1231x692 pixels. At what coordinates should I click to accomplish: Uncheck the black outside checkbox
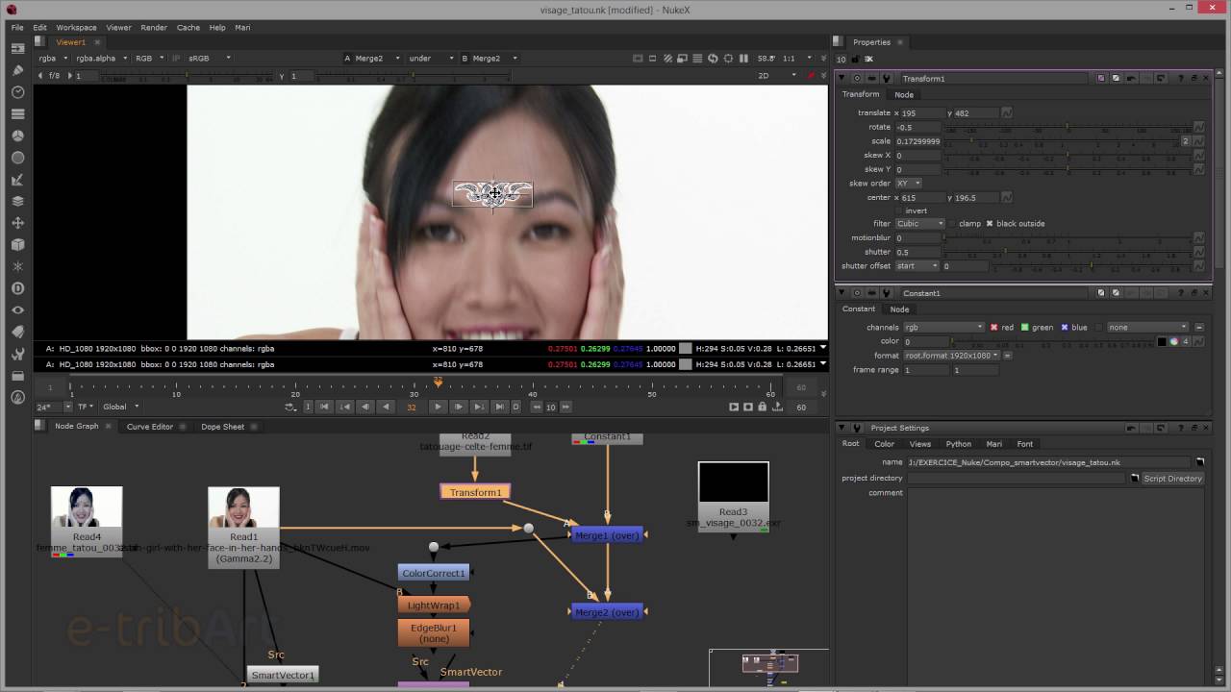(990, 223)
